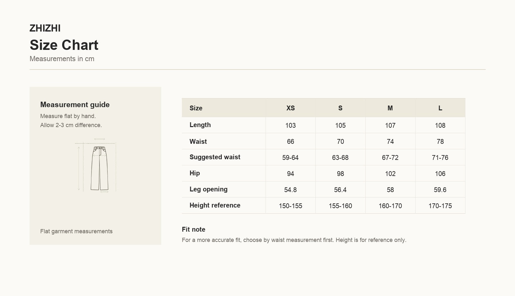Click the Size Chart title

point(64,45)
